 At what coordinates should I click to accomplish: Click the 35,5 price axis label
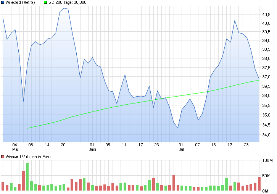coord(266,105)
